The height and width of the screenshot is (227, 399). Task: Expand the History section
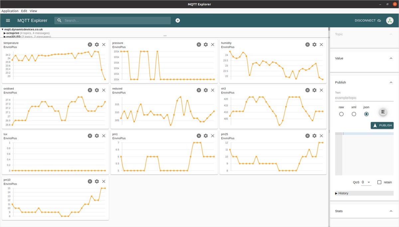pos(364,193)
